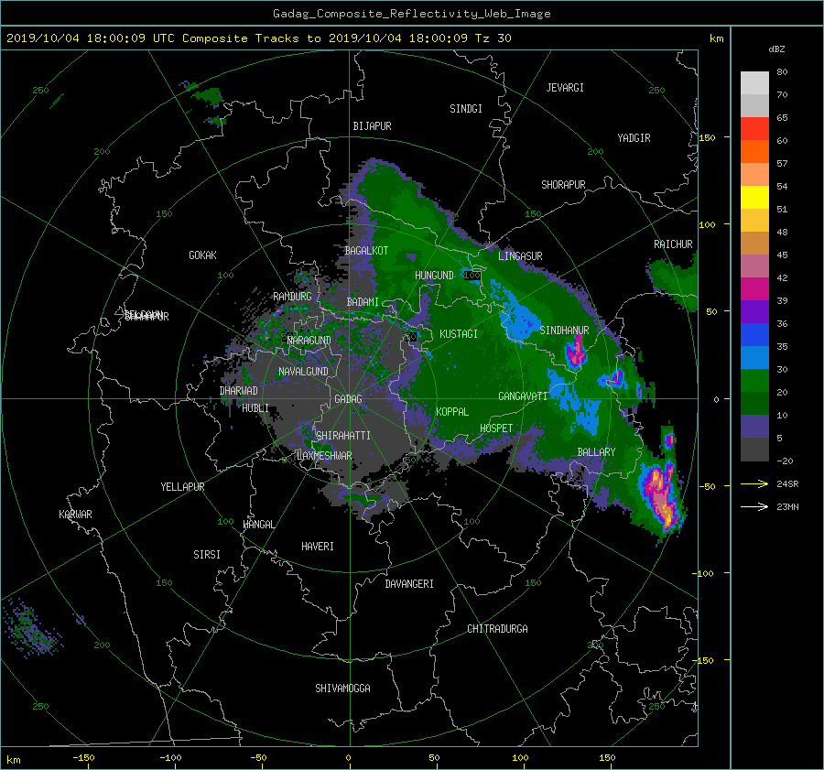This screenshot has height=770, width=824.
Task: Click the GANGAVATI city label
Action: (x=523, y=396)
